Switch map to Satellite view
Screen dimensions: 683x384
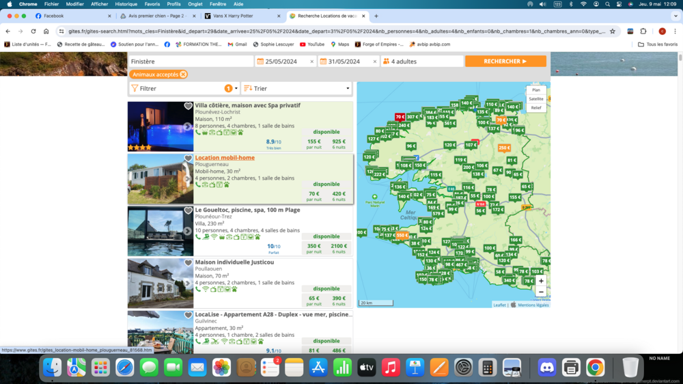(535, 99)
